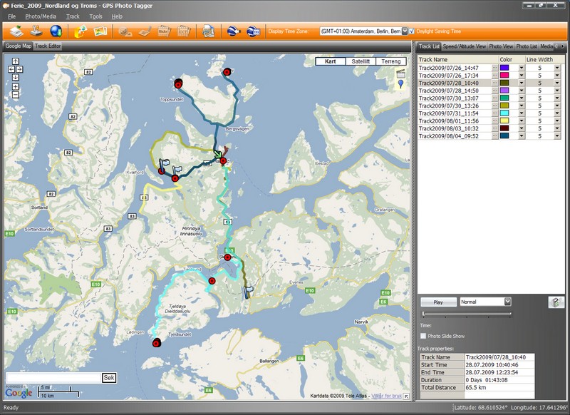Enable the Photo Slide Show checkbox

423,336
